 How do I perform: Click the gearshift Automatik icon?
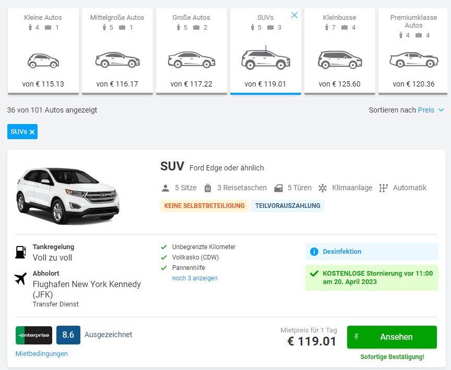click(384, 188)
